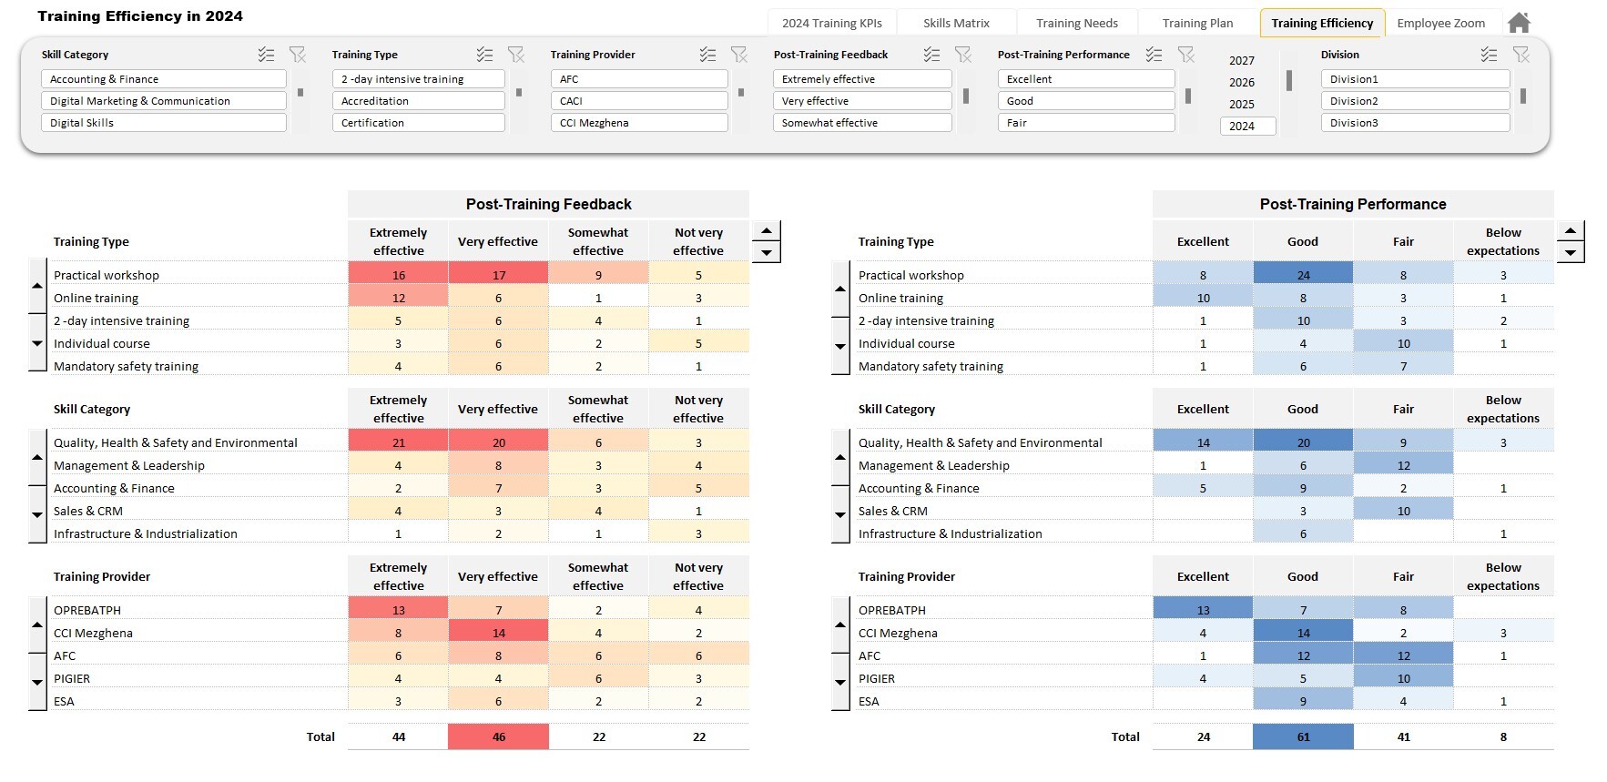The height and width of the screenshot is (782, 1607).
Task: Toggle the Certification training type filter
Action: 419,123
